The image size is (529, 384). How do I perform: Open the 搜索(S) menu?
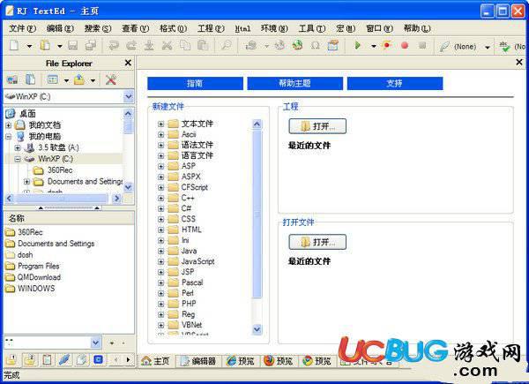(x=98, y=28)
